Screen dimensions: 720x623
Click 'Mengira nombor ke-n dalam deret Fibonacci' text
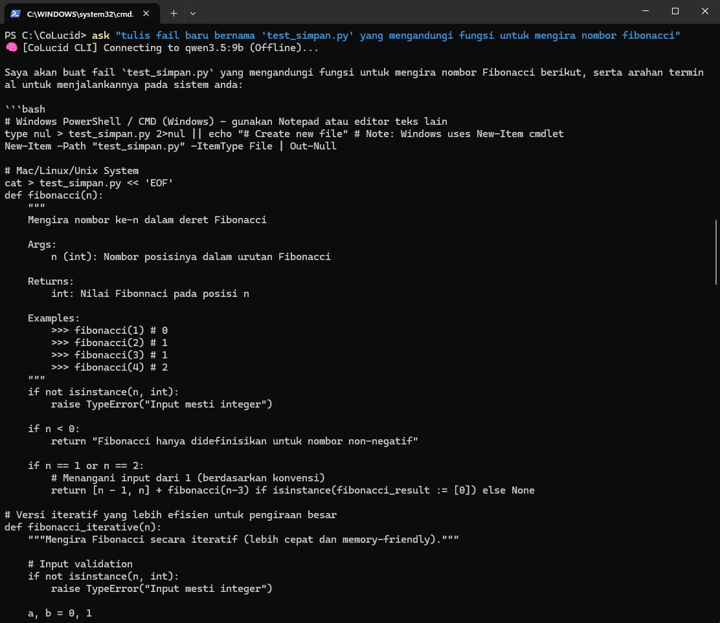[147, 220]
